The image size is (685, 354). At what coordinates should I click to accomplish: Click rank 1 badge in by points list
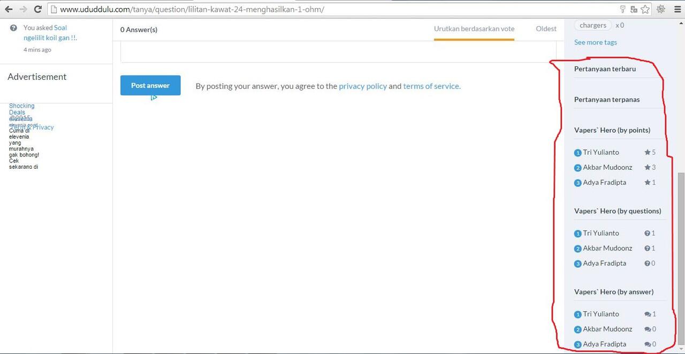tap(577, 153)
